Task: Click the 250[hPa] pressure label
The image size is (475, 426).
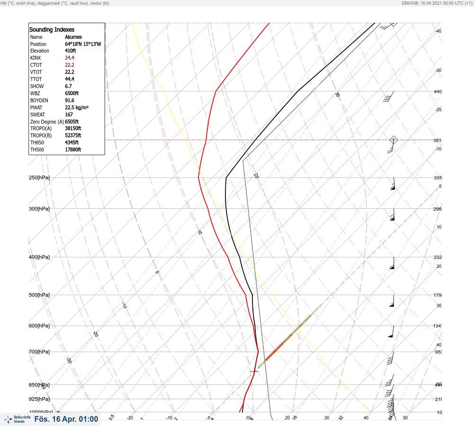Action: click(x=39, y=177)
